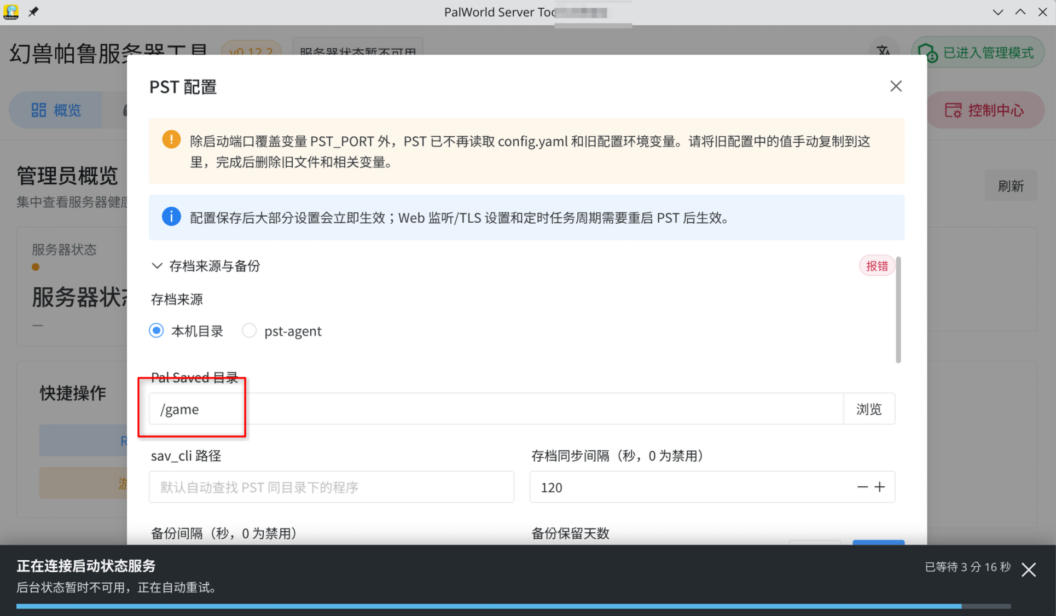
Task: Click the 快捷操作 heading
Action: tap(73, 393)
